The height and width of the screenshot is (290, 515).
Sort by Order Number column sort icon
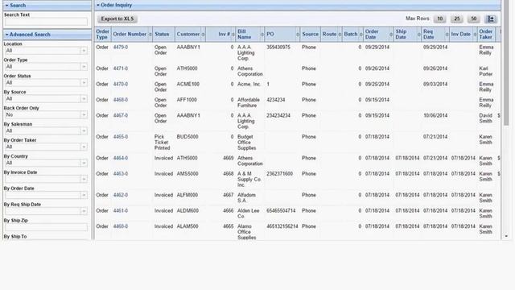(150, 35)
